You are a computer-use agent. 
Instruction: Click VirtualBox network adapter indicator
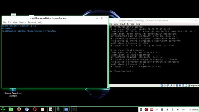click(168, 86)
